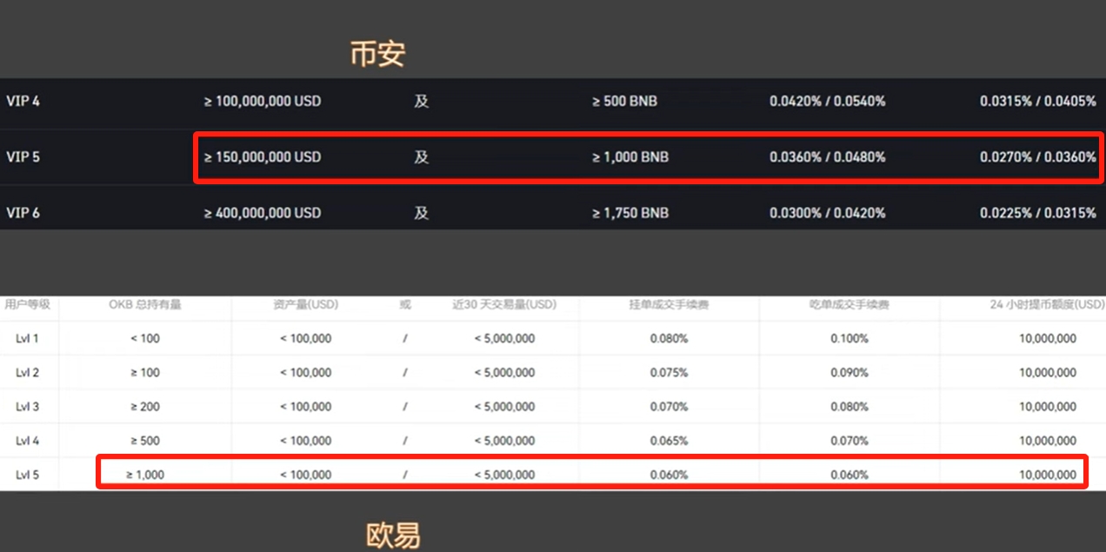1106x552 pixels.
Task: Click the "24 小时提币额度(USD)" column header
Action: tap(1048, 305)
